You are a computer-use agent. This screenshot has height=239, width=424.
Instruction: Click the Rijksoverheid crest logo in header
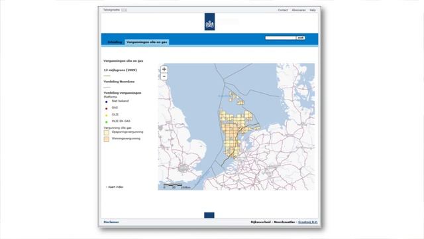(209, 22)
